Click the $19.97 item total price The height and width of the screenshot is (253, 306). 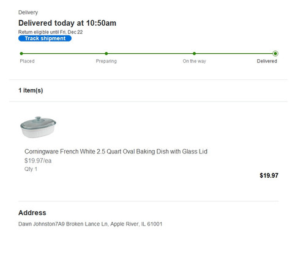tap(269, 175)
